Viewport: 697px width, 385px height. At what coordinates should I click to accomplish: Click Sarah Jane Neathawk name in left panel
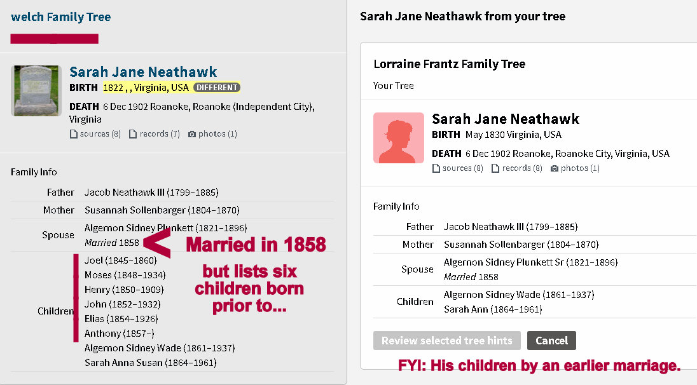click(x=143, y=72)
